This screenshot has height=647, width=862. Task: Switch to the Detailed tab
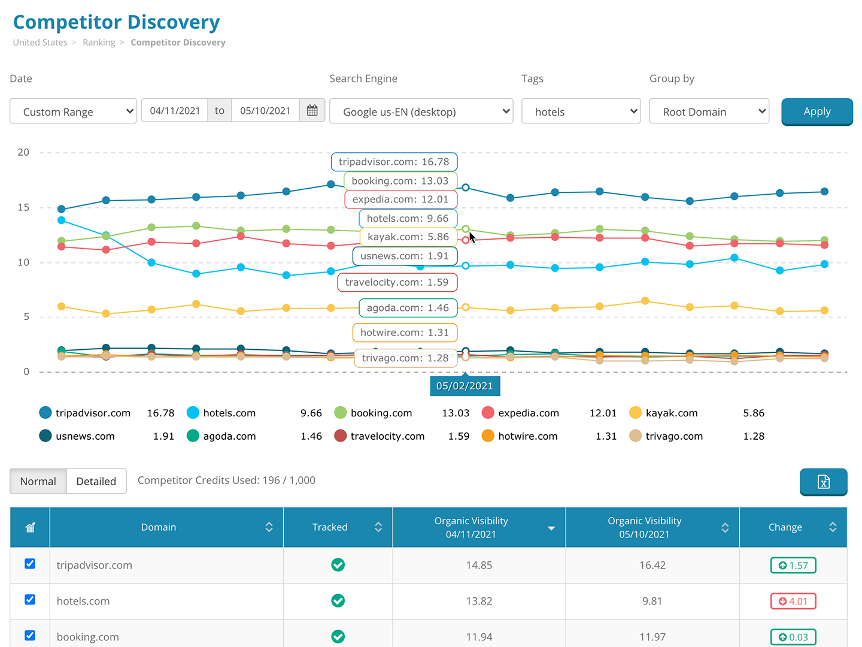point(96,481)
